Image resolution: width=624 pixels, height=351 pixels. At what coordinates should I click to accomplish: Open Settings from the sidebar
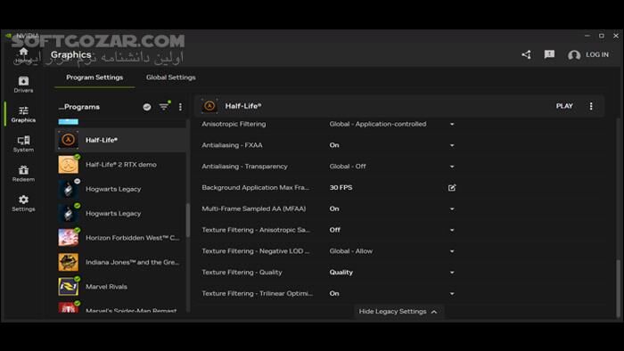pyautogui.click(x=23, y=203)
